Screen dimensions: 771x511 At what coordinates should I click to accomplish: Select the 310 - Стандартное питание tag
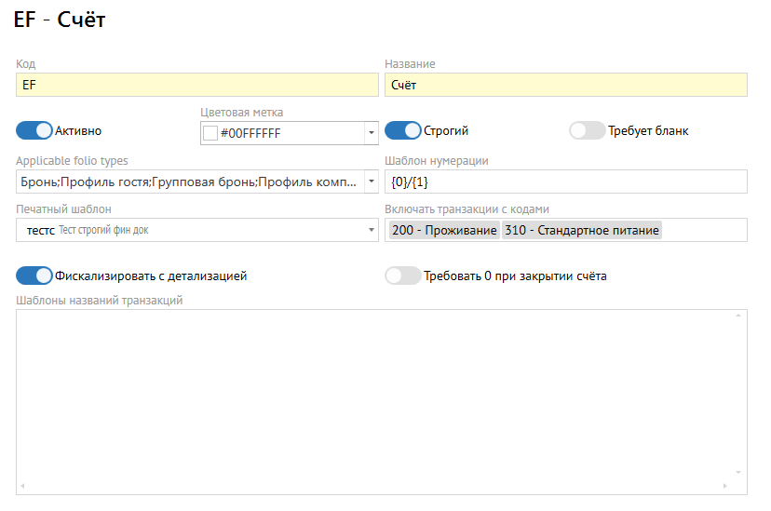pyautogui.click(x=581, y=230)
